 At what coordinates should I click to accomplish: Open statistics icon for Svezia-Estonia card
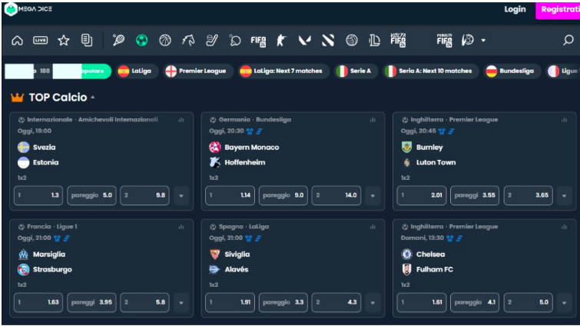click(x=181, y=120)
